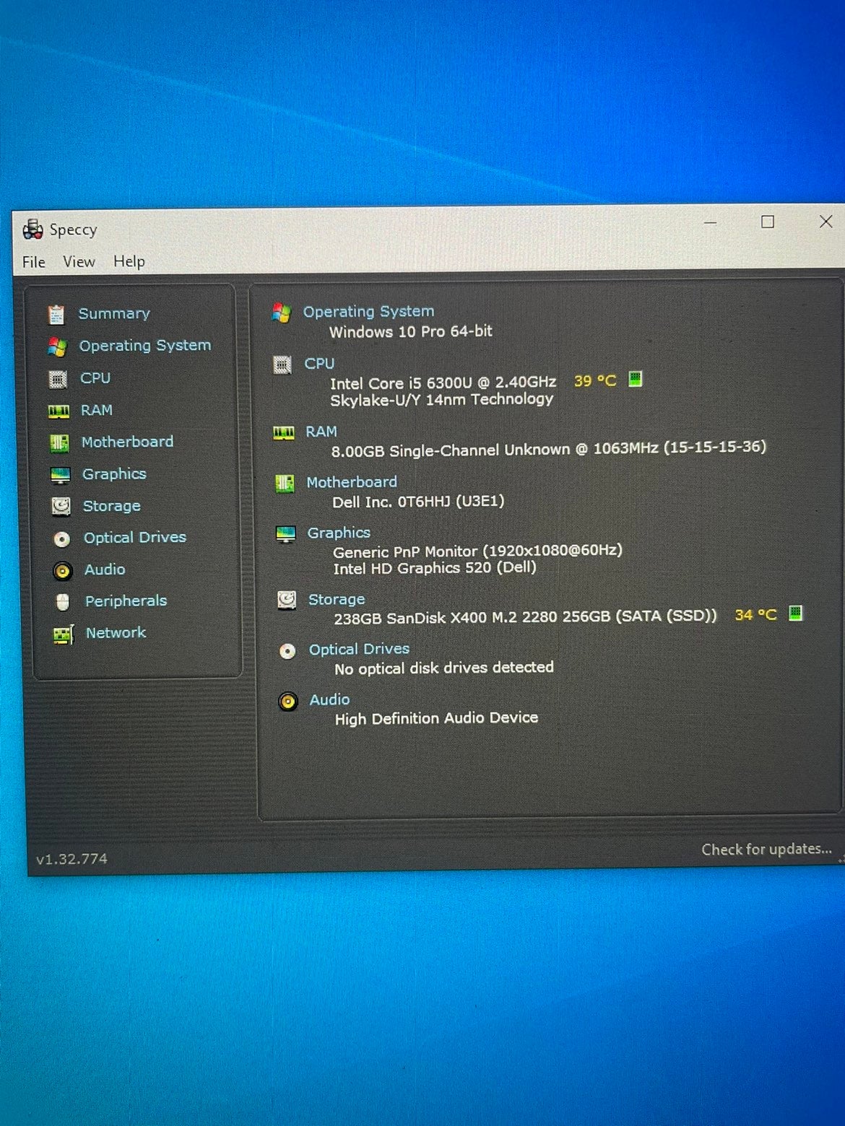Open the Motherboard heading link in summary
Screen dimensions: 845x1126
tap(352, 482)
